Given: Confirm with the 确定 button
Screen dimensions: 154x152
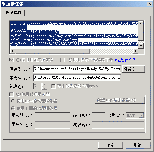Looking at the screenshot, I should coord(111,145).
